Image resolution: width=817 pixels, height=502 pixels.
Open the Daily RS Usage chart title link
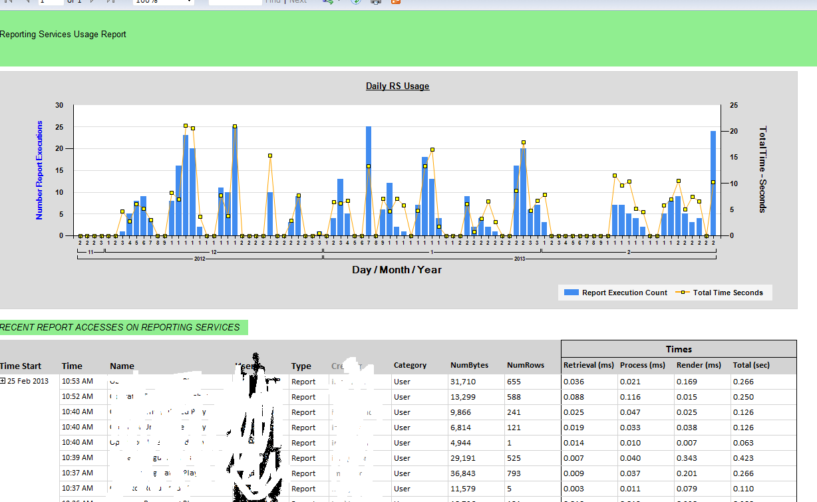[x=397, y=86]
